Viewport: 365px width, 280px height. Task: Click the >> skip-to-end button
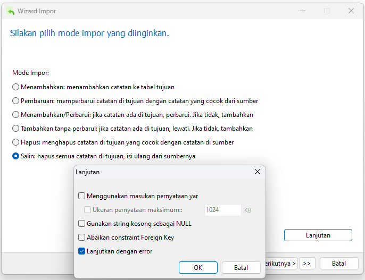[x=307, y=264]
